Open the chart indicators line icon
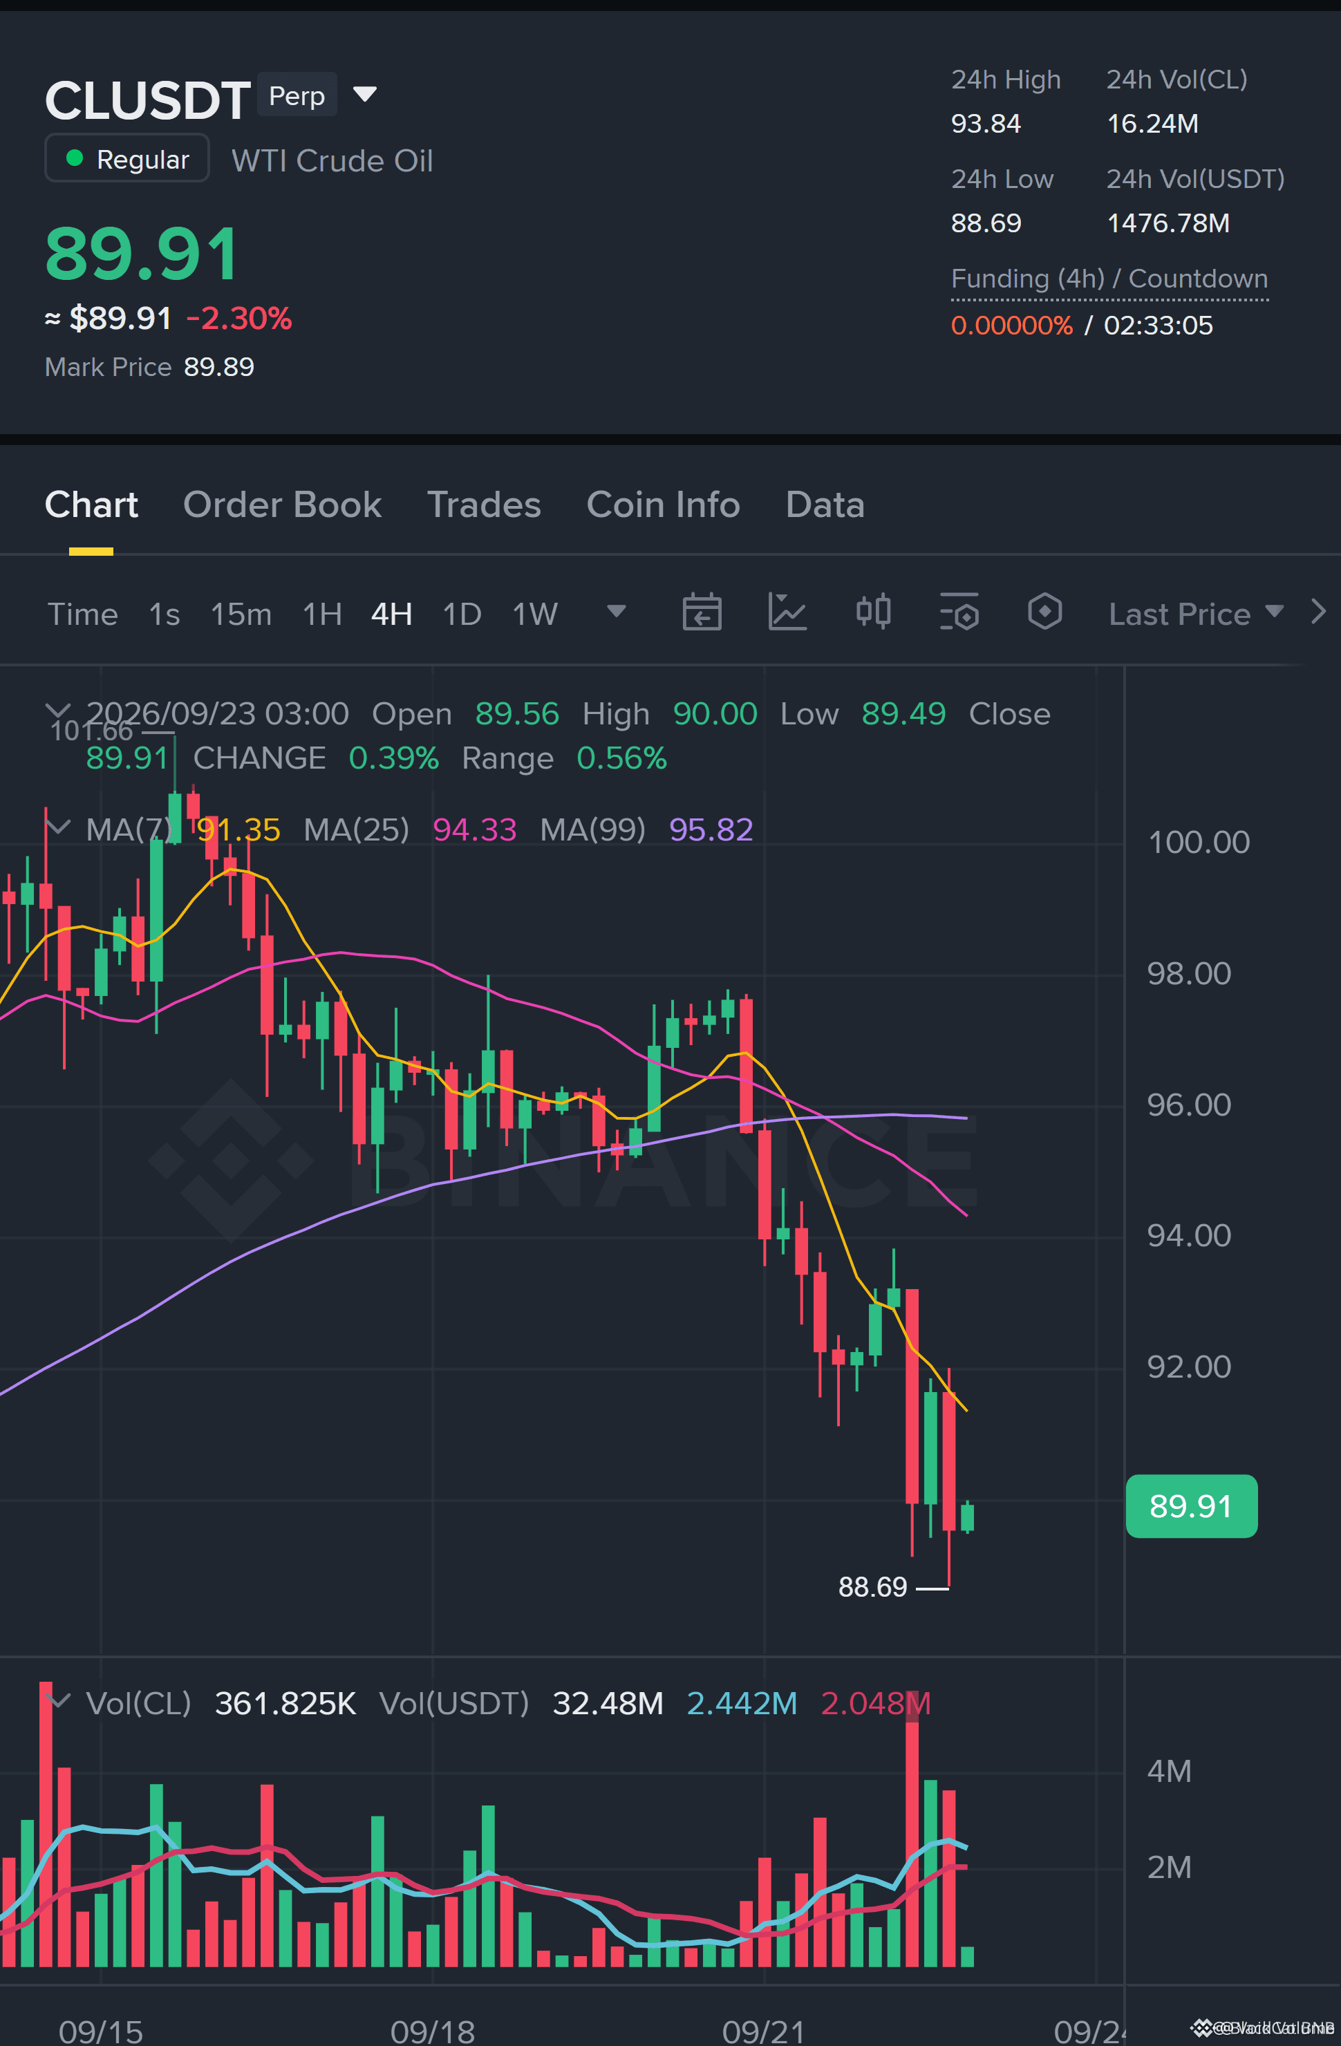The width and height of the screenshot is (1341, 2046). coord(787,613)
